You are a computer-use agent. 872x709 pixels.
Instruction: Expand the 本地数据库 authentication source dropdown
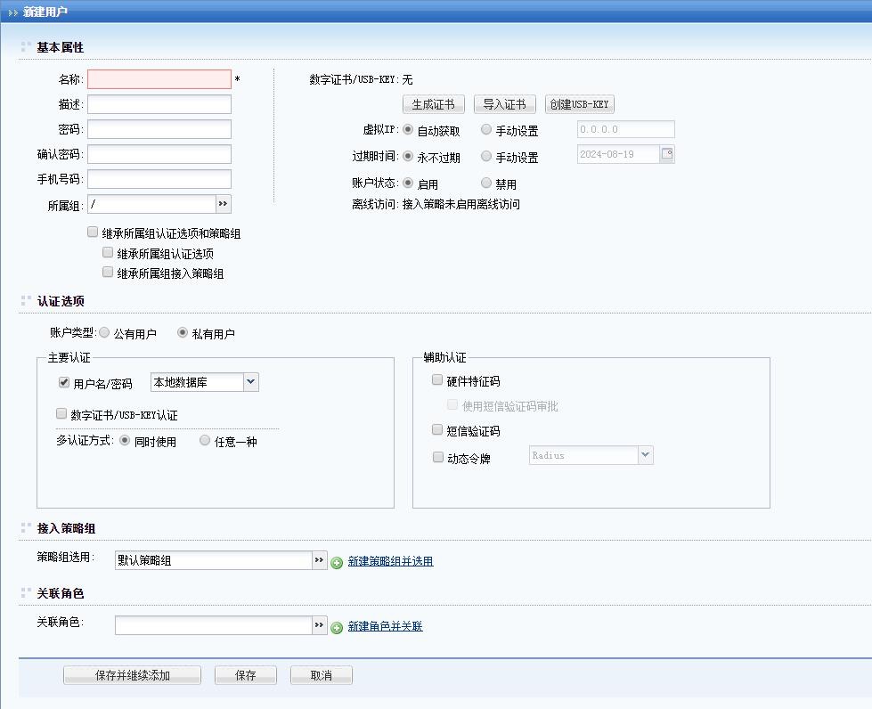tap(250, 382)
